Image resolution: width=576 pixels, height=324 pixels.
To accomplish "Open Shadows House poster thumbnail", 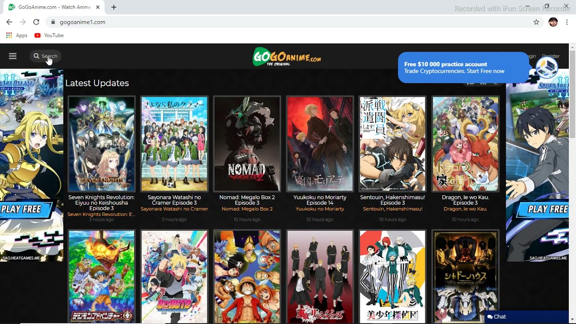I will (x=465, y=277).
